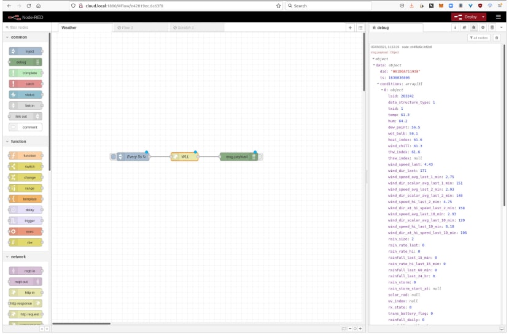This screenshot has height=335, width=509.
Task: Toggle the msg.payload debug node output button
Action: [x=260, y=156]
